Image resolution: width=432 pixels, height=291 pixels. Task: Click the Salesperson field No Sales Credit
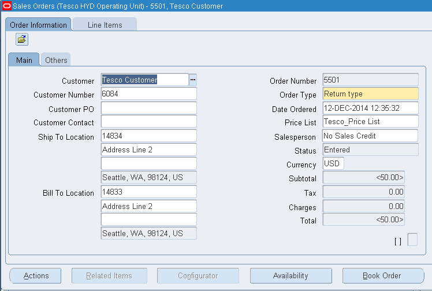[371, 136]
